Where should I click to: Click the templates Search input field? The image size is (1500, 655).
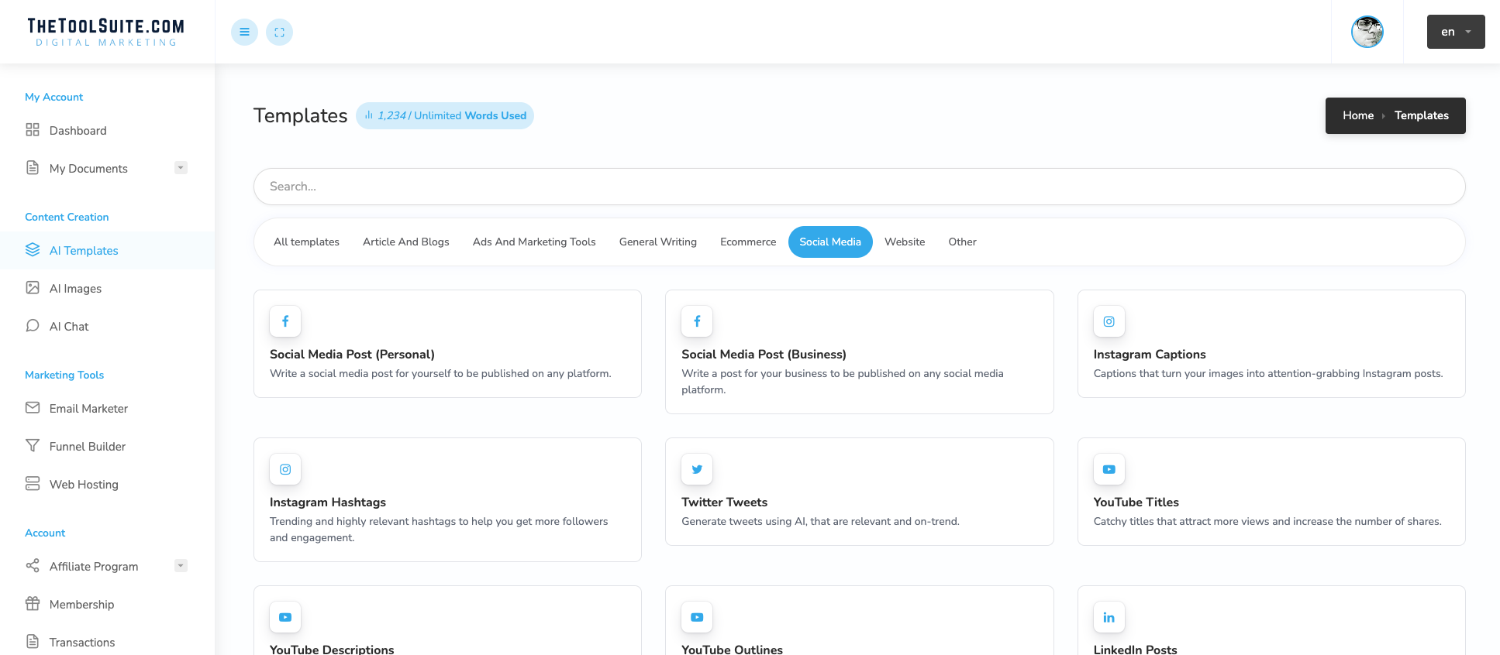[x=859, y=187]
